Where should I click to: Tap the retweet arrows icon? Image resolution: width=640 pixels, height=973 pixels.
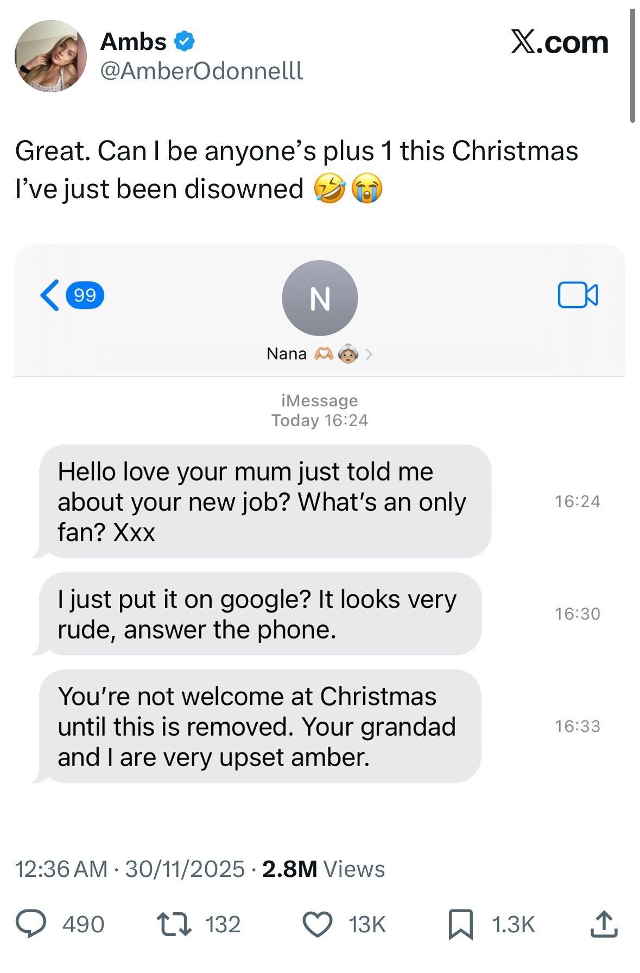174,924
